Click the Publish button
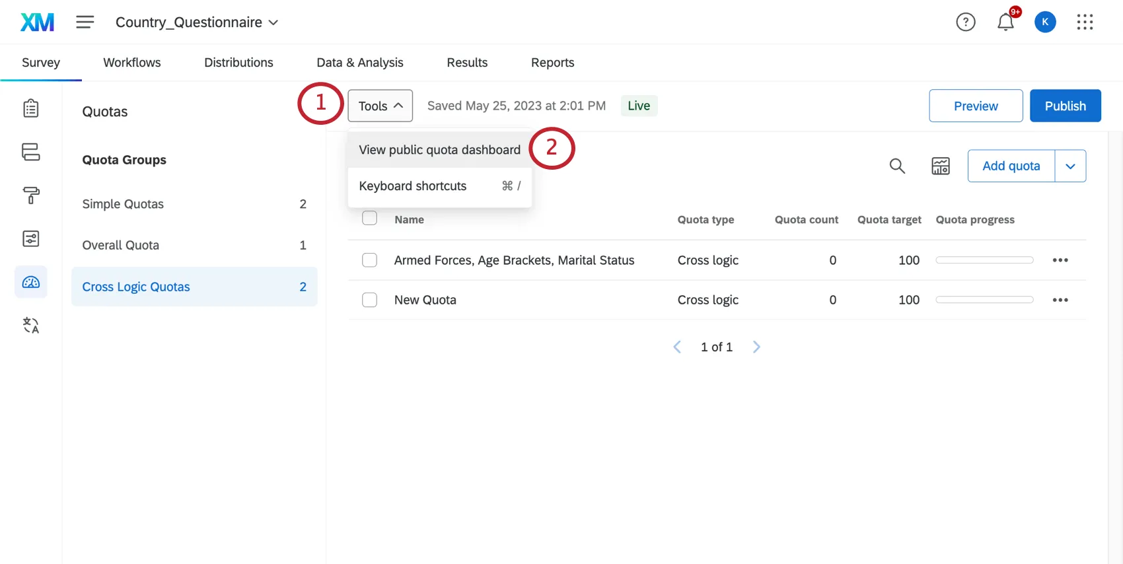Screen dimensions: 1123x564 [x=1065, y=106]
